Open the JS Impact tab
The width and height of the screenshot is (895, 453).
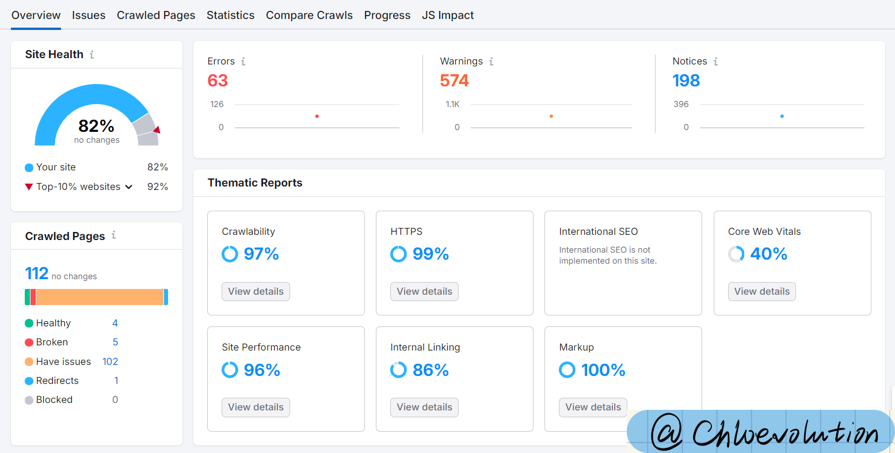(x=448, y=16)
